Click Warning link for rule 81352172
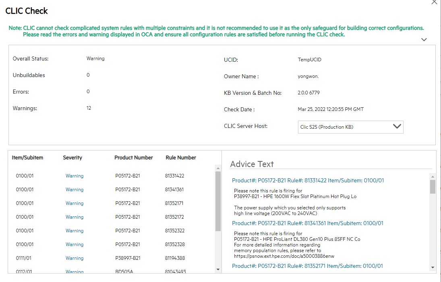 coord(75,217)
